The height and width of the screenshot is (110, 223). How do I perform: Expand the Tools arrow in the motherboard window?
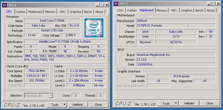pos(176,103)
